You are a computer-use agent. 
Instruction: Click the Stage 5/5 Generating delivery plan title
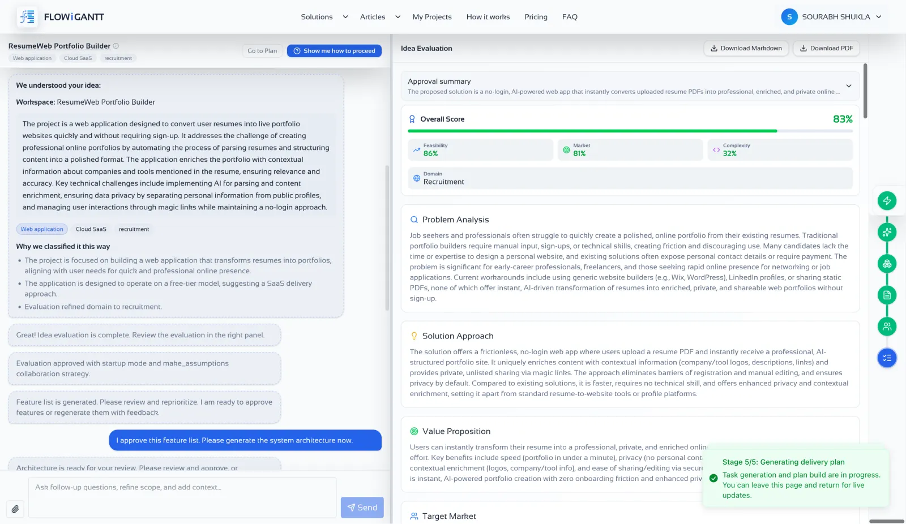click(783, 462)
